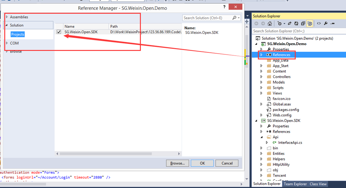Viewport: 346px width, 188px height.
Task: Click the dotted folder icon of bin
Action: click(269, 148)
